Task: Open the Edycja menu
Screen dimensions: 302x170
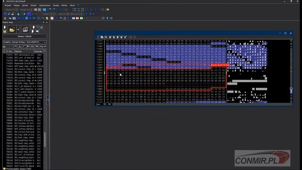Action: coord(17,5)
